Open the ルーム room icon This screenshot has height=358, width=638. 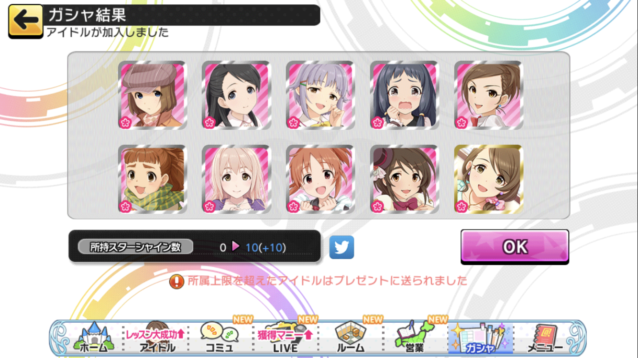click(x=351, y=337)
